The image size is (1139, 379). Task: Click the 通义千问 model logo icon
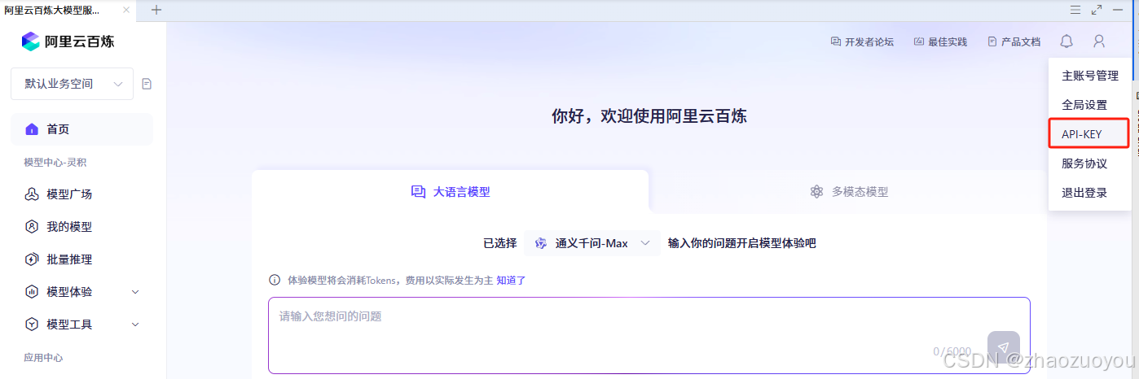pos(541,243)
